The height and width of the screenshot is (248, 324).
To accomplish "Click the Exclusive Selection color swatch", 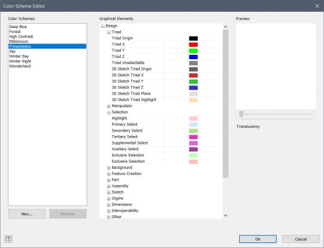I will pyautogui.click(x=193, y=161).
